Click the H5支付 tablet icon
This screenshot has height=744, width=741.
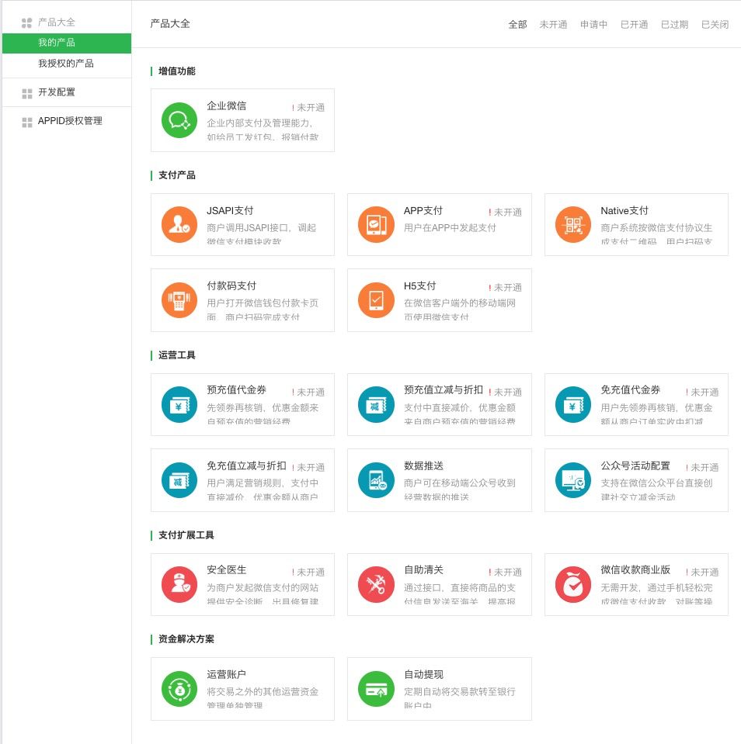[x=376, y=300]
